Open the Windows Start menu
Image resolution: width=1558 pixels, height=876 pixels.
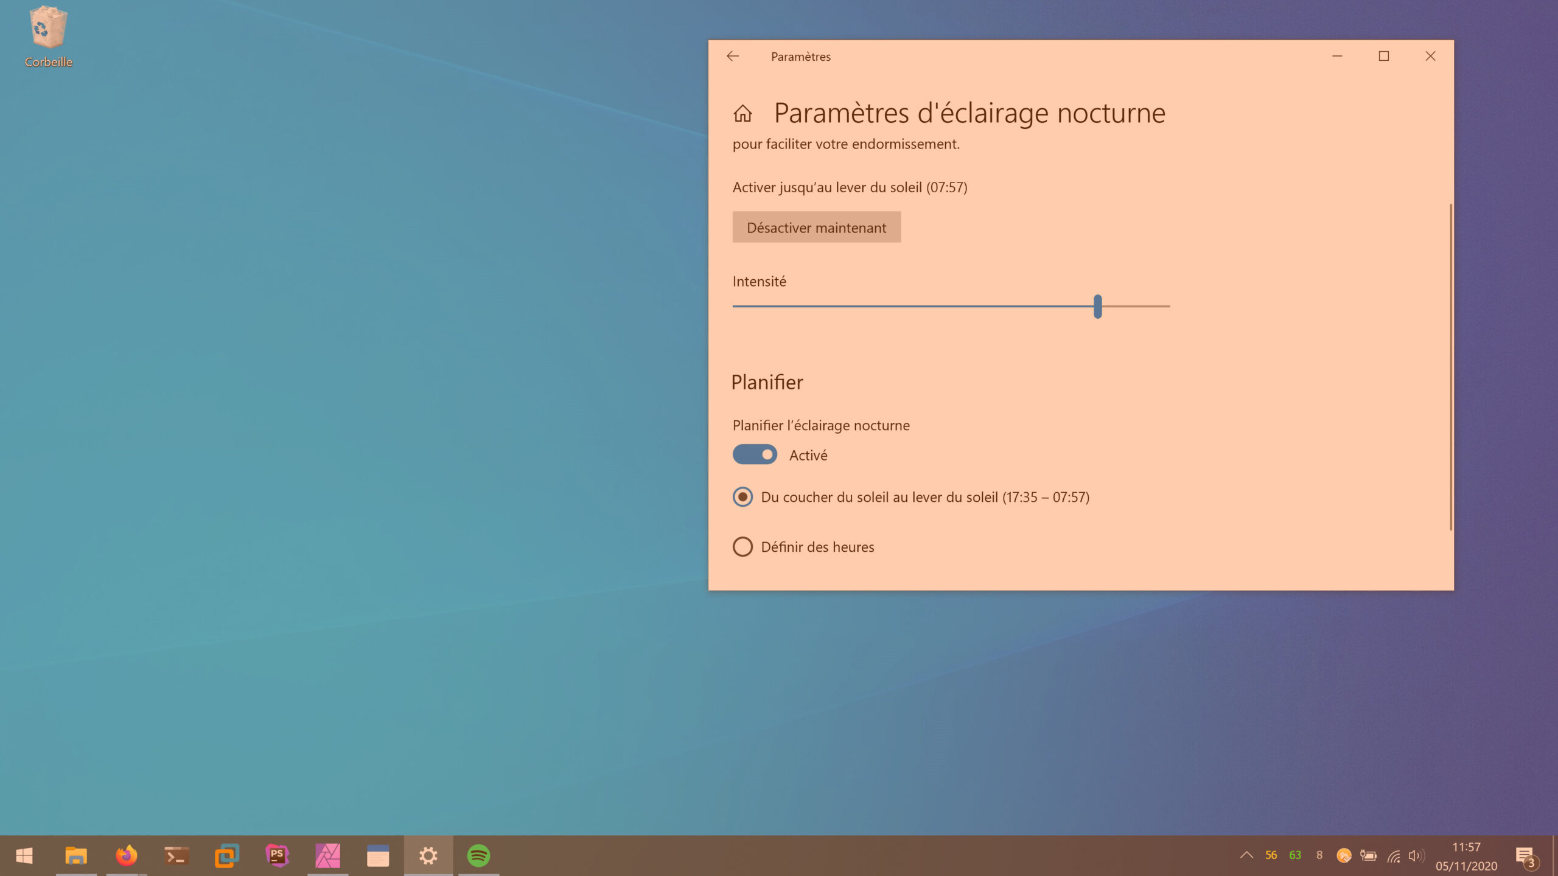(24, 856)
